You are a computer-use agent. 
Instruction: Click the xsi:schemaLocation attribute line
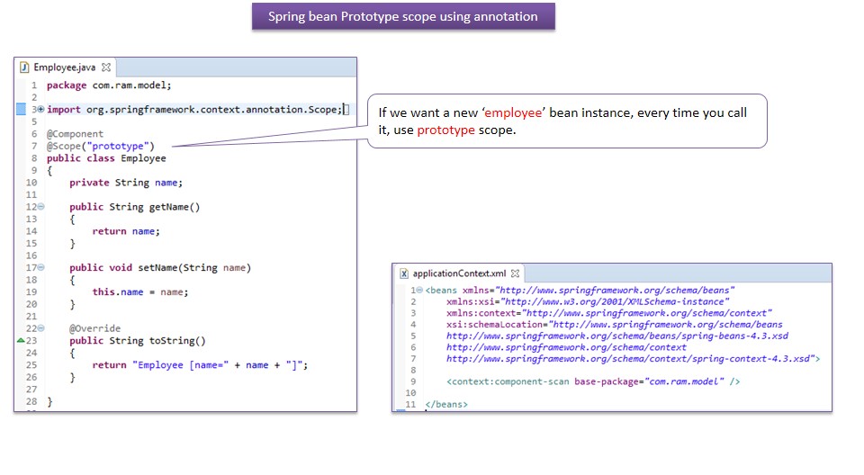[615, 325]
